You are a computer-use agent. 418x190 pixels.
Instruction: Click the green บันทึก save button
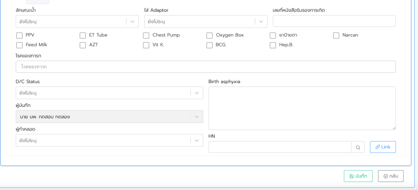pos(358,176)
